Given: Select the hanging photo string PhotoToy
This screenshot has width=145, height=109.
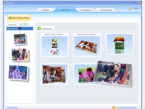Looking at the screenshot, I should pyautogui.click(x=55, y=46).
